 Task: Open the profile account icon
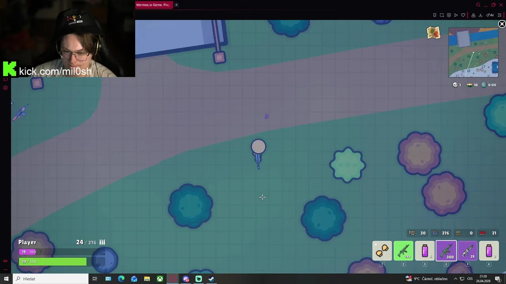click(473, 15)
